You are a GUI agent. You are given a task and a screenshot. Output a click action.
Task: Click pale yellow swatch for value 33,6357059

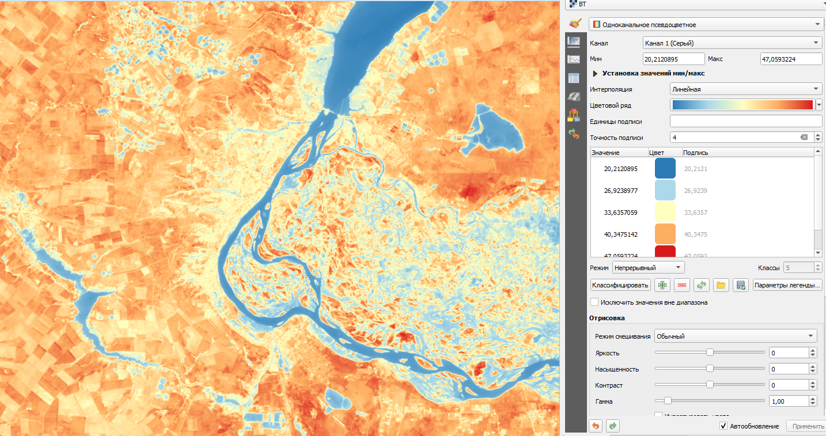[x=665, y=212]
